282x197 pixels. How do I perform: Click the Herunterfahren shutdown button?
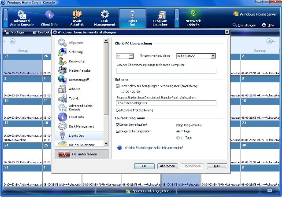coord(82,154)
